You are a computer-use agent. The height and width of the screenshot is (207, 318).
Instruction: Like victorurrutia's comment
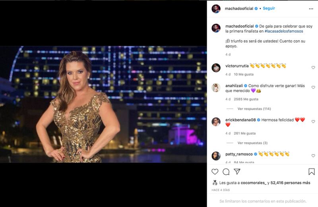click(313, 68)
